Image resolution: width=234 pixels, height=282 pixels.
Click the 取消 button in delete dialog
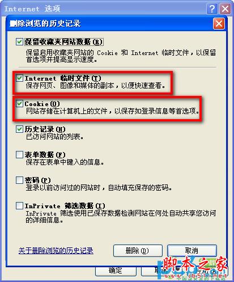192,251
